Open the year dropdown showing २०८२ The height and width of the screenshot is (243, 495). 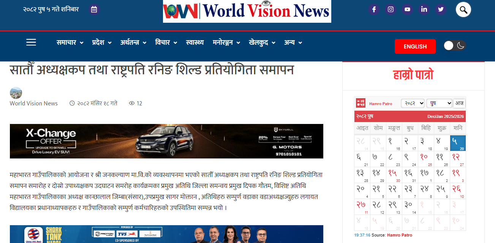click(413, 103)
